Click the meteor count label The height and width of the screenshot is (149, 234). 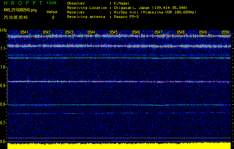pos(52,12)
